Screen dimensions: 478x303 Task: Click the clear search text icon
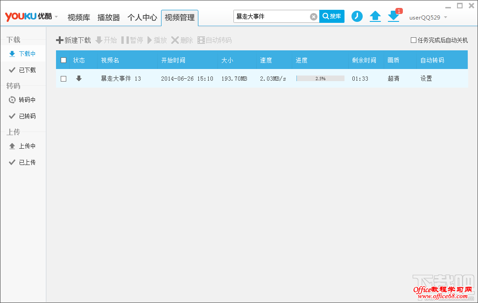314,17
